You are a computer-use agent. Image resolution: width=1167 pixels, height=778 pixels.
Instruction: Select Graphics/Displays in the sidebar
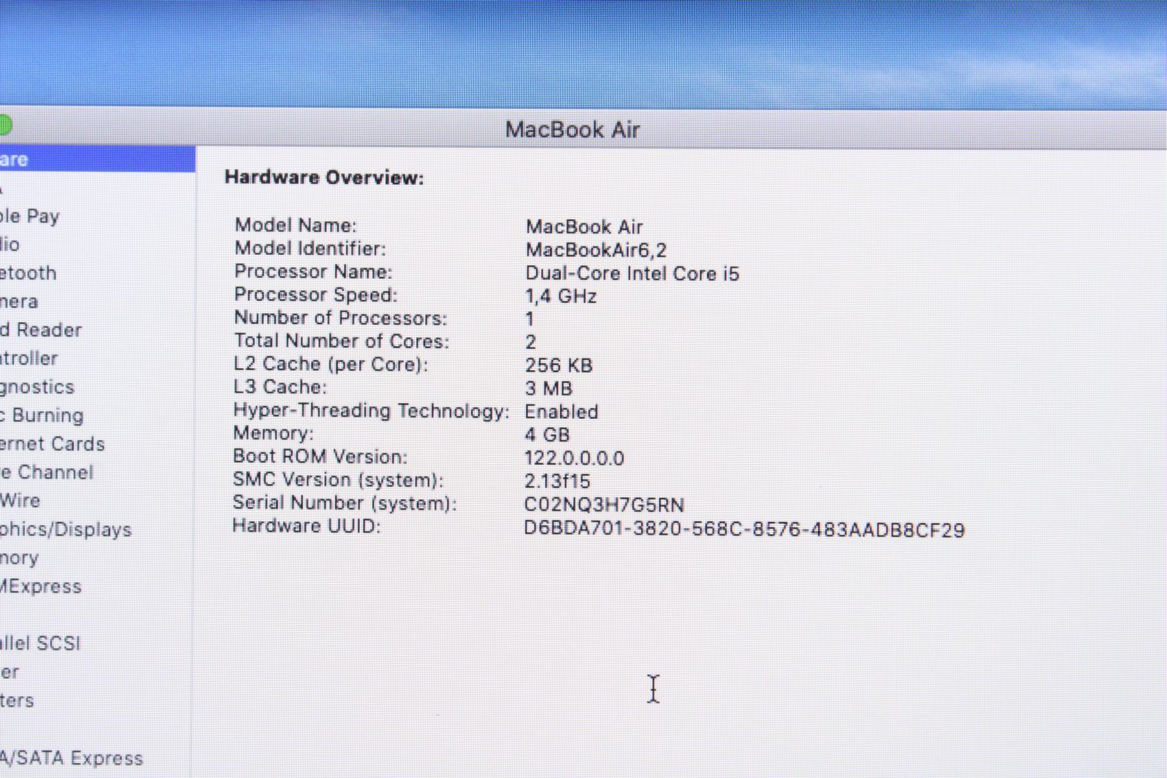click(x=65, y=530)
